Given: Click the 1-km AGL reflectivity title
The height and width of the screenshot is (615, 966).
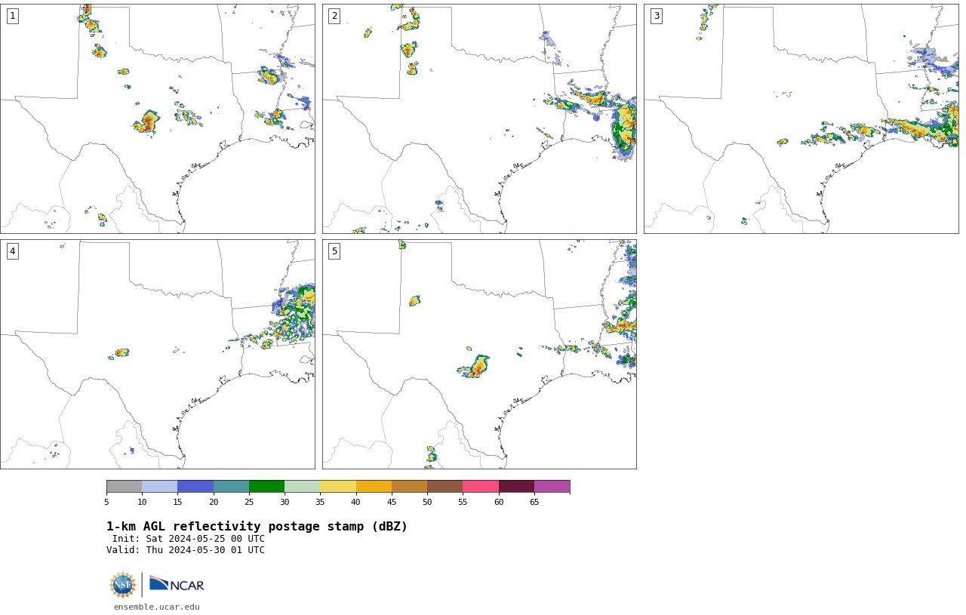Looking at the screenshot, I should pos(257,527).
